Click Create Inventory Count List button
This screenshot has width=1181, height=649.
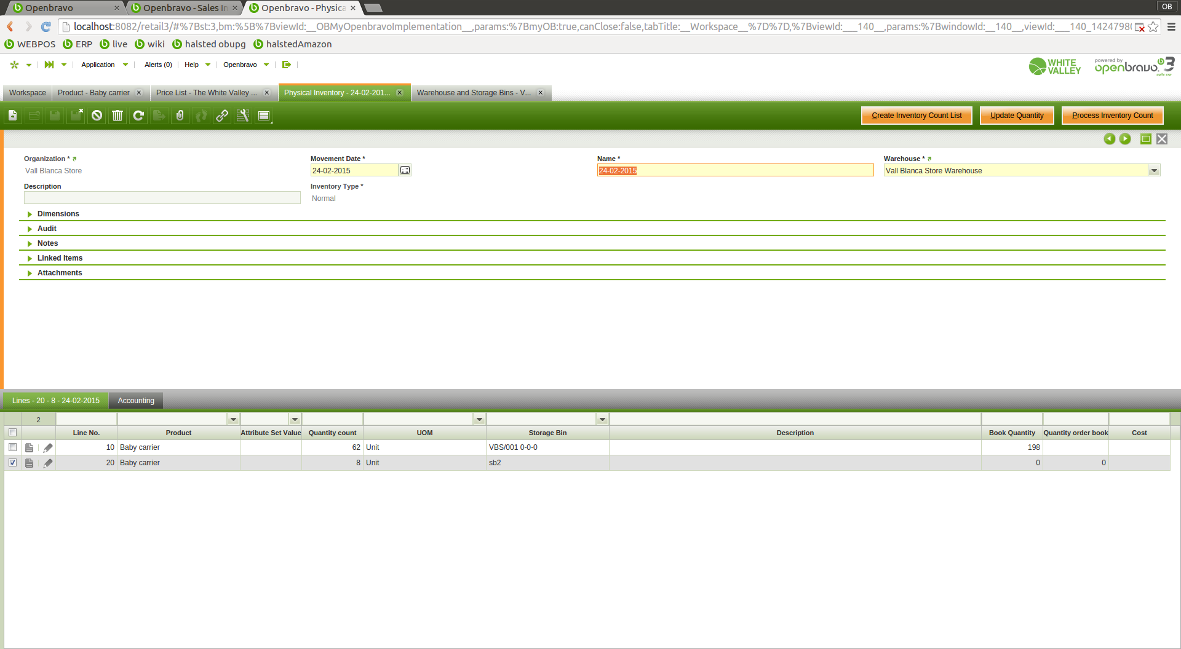pyautogui.click(x=917, y=116)
